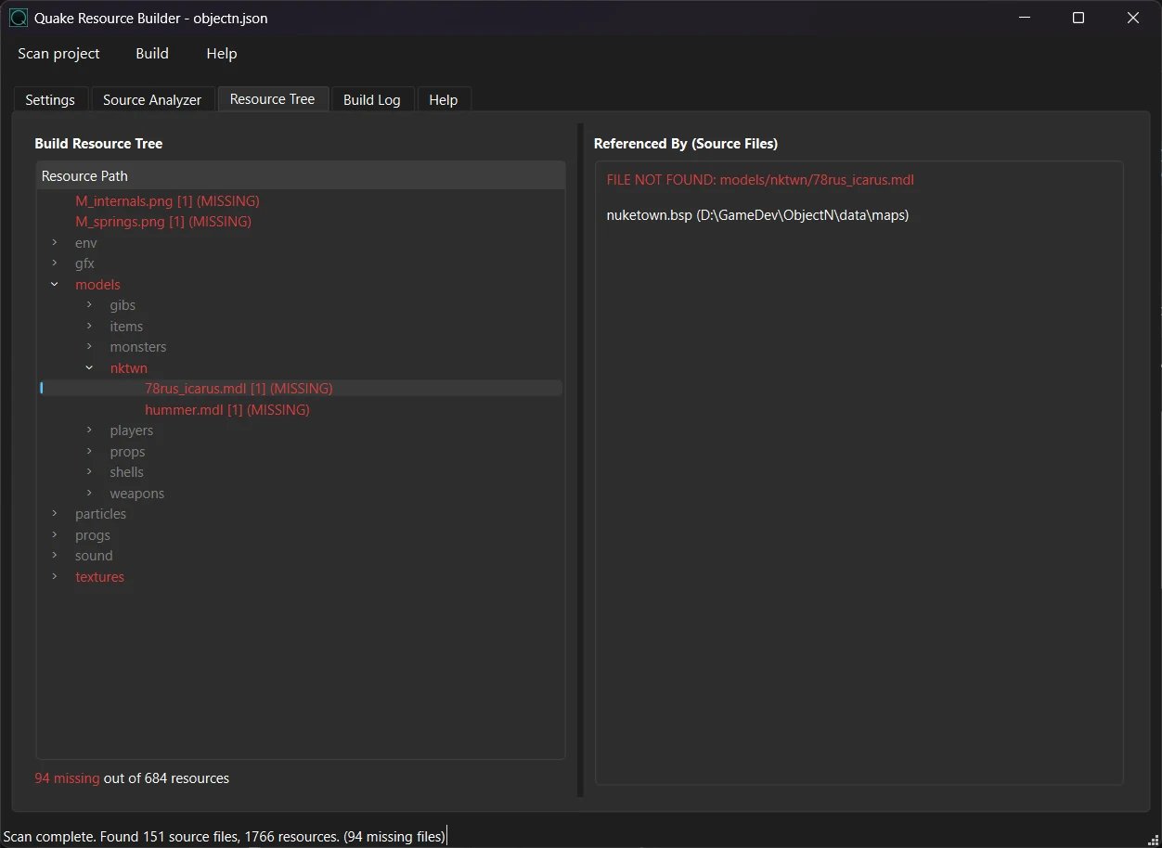Expand the props folder chevron
1162x848 pixels.
tap(89, 452)
